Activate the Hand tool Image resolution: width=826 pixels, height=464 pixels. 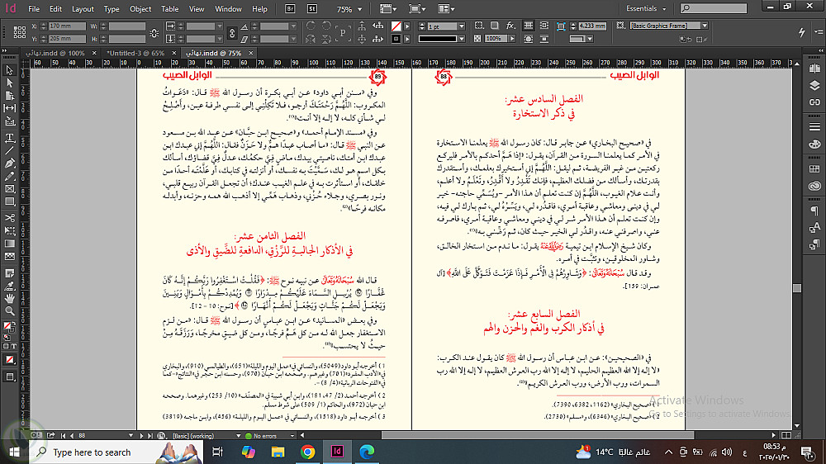click(x=9, y=296)
